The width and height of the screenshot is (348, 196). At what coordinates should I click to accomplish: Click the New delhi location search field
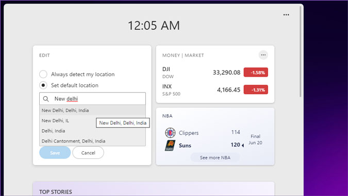tap(93, 99)
